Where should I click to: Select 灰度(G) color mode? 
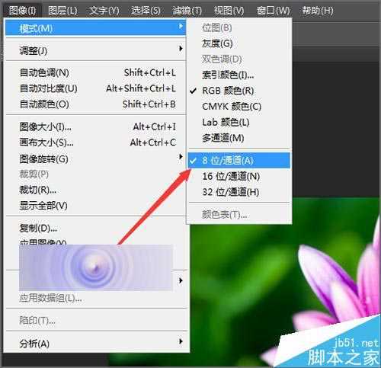point(239,43)
